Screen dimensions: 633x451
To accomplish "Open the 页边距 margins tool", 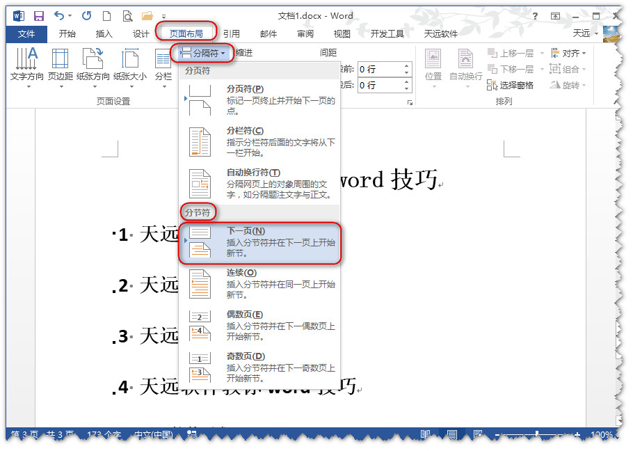I will [x=61, y=68].
